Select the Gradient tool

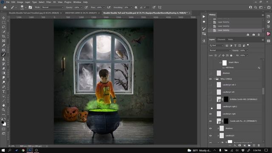click(x=3, y=73)
